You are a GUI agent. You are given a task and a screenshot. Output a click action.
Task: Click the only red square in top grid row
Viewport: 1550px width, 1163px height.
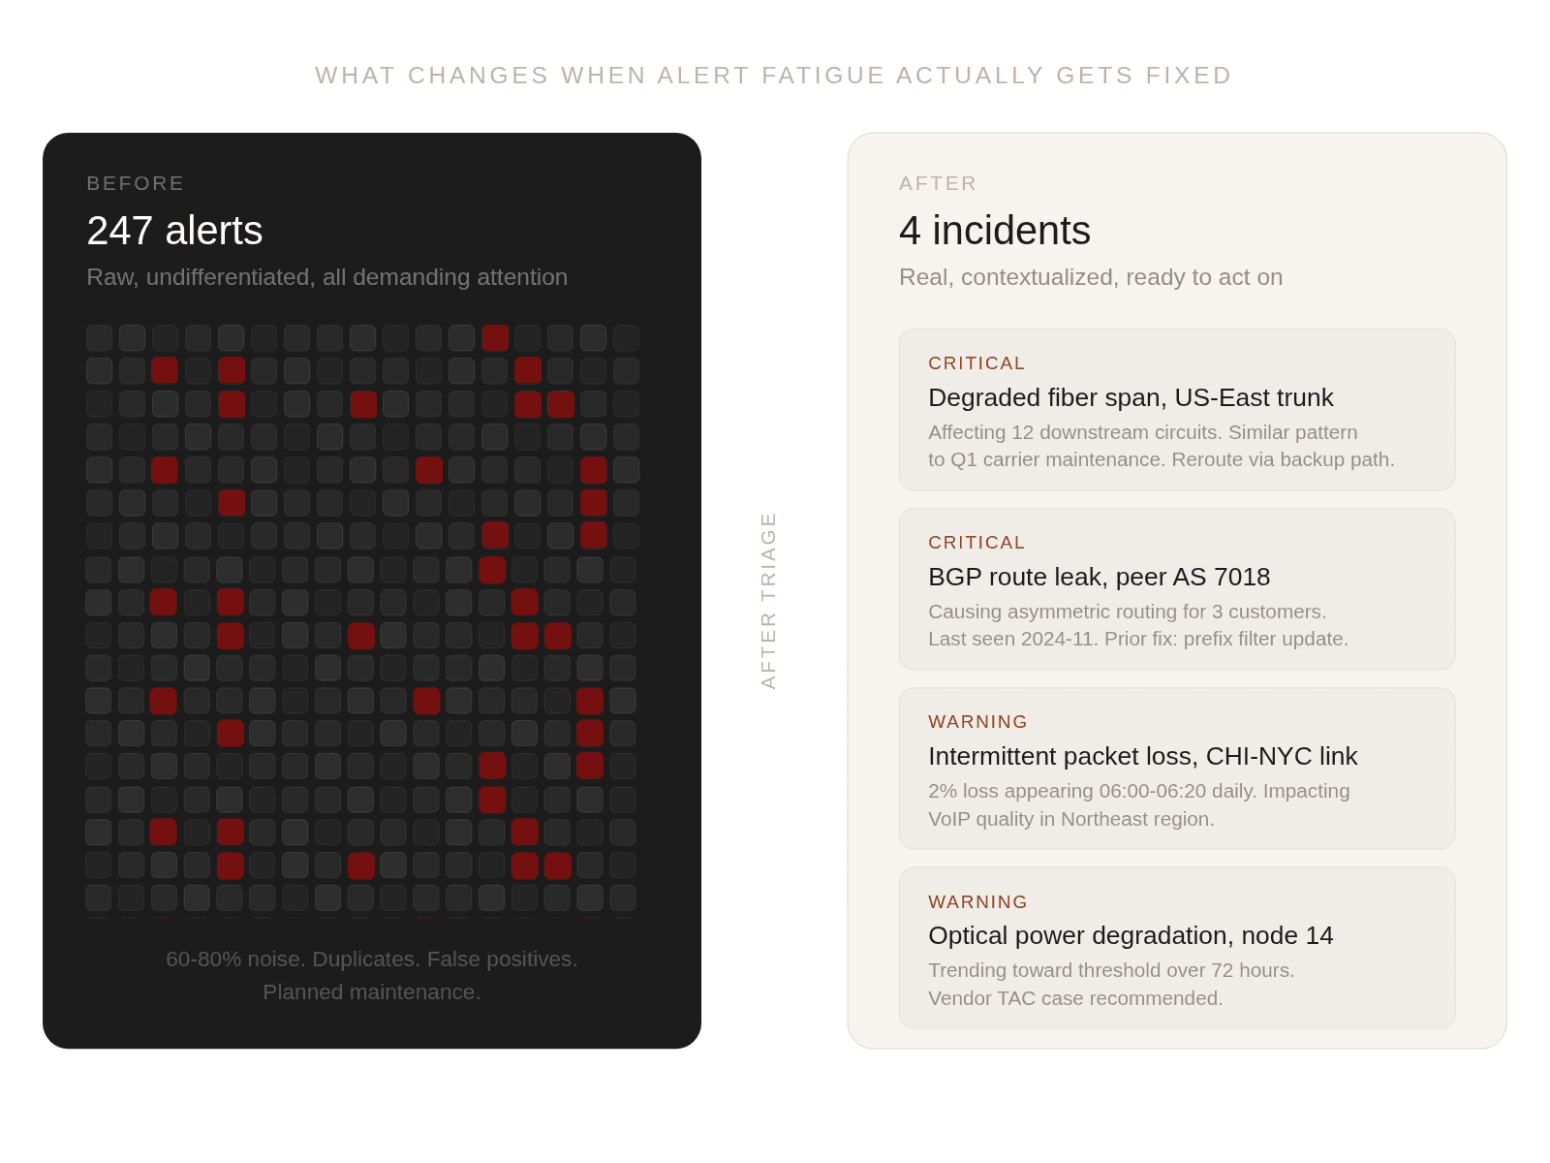pos(495,337)
